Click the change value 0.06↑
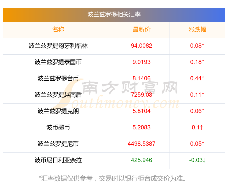 [197, 111]
